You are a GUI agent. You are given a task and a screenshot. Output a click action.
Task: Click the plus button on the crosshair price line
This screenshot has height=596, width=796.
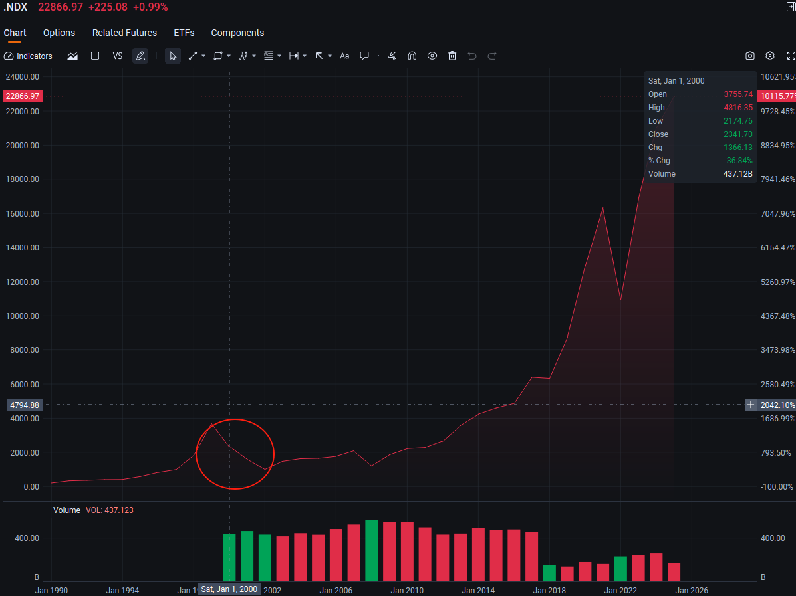750,405
